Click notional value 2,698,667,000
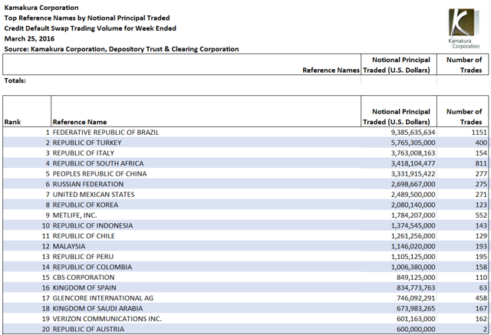This screenshot has height=335, width=491. click(413, 184)
